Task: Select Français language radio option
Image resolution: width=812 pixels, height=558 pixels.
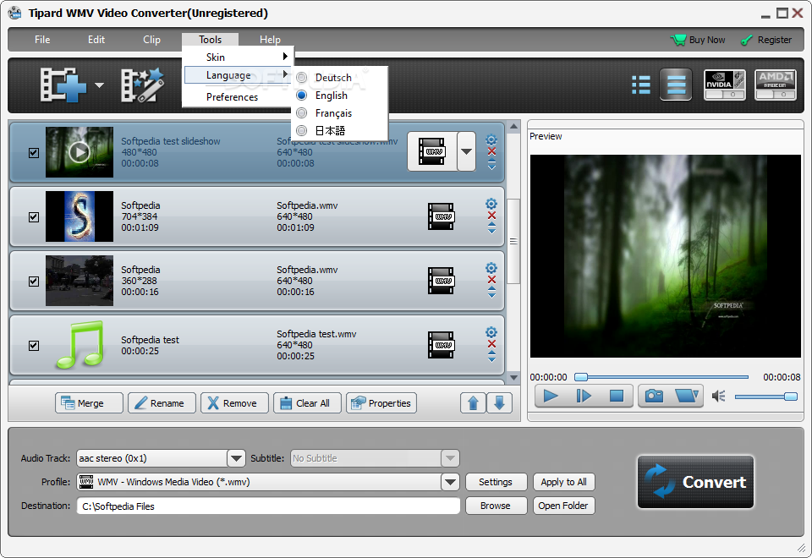Action: pos(302,112)
